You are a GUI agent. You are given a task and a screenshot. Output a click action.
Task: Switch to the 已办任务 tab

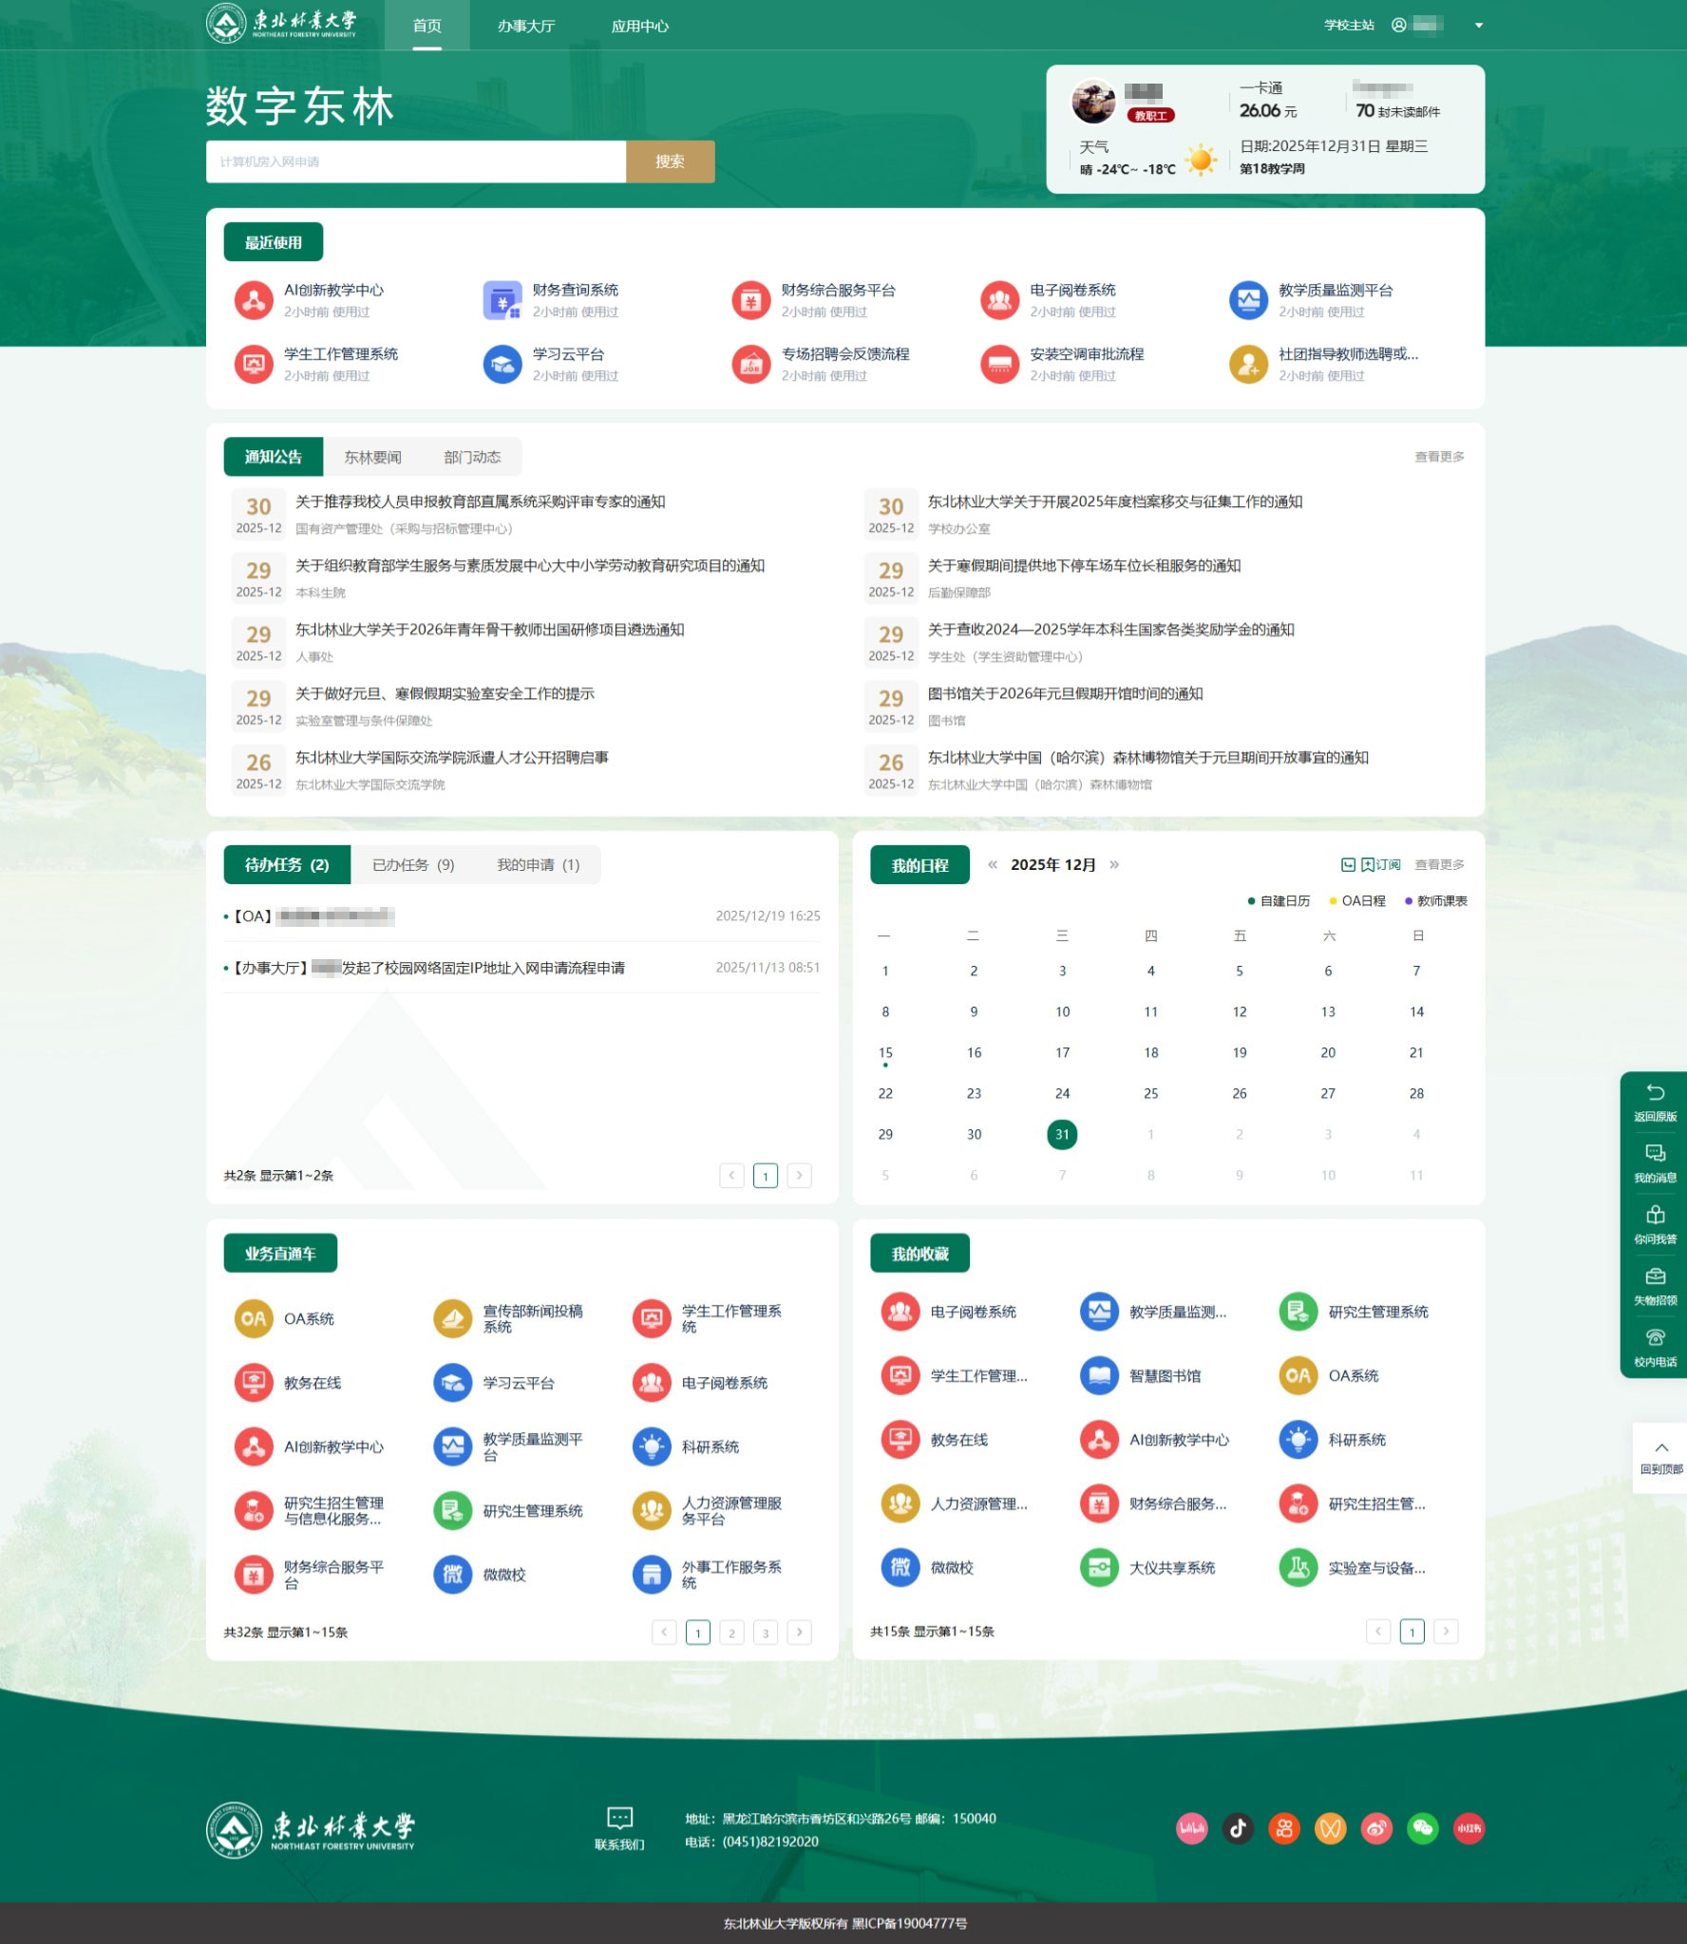click(413, 865)
